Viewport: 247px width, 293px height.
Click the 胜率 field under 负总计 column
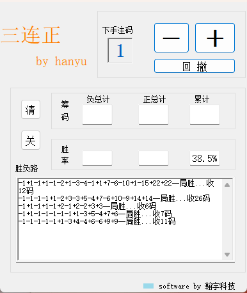click(97, 158)
